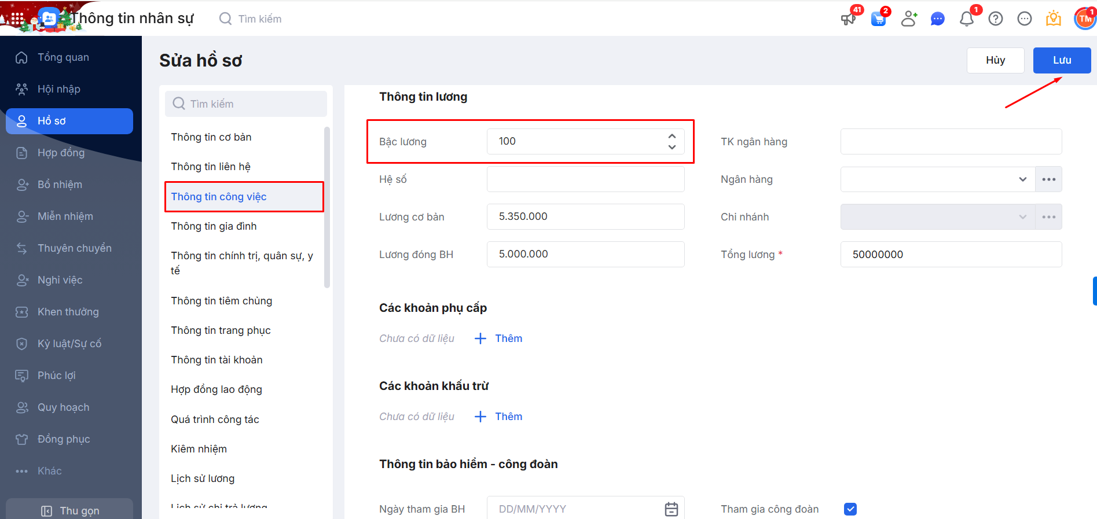The image size is (1097, 519).
Task: Open the megaphone announcements icon
Action: tap(849, 19)
